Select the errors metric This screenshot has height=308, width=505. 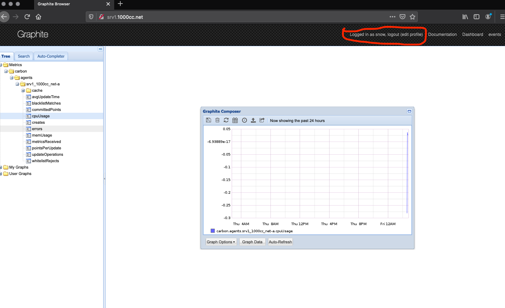pyautogui.click(x=37, y=129)
